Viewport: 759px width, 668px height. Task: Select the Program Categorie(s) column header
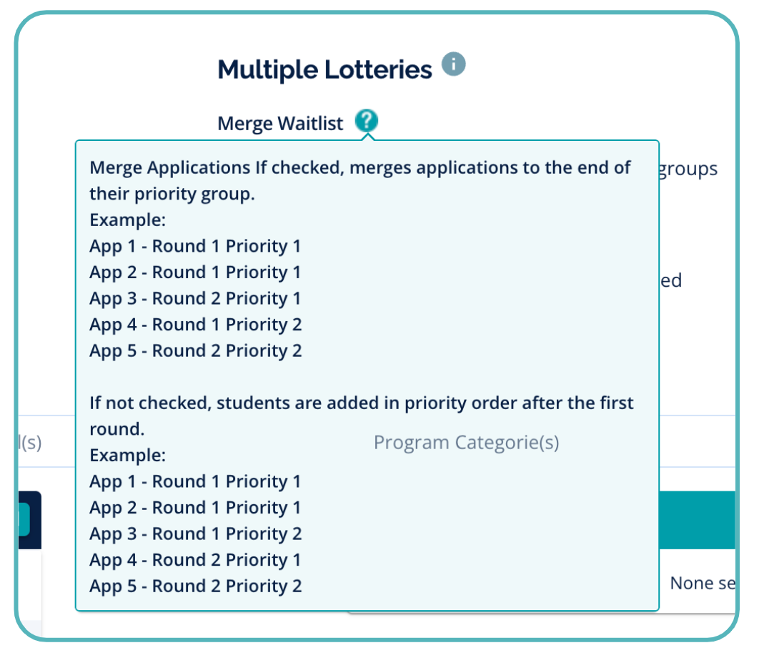point(466,443)
